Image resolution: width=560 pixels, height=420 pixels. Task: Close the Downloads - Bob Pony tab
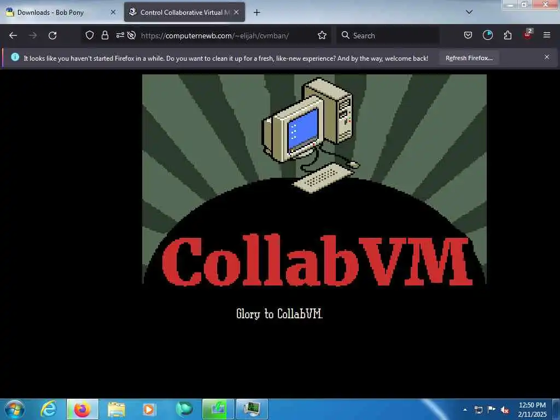point(113,12)
